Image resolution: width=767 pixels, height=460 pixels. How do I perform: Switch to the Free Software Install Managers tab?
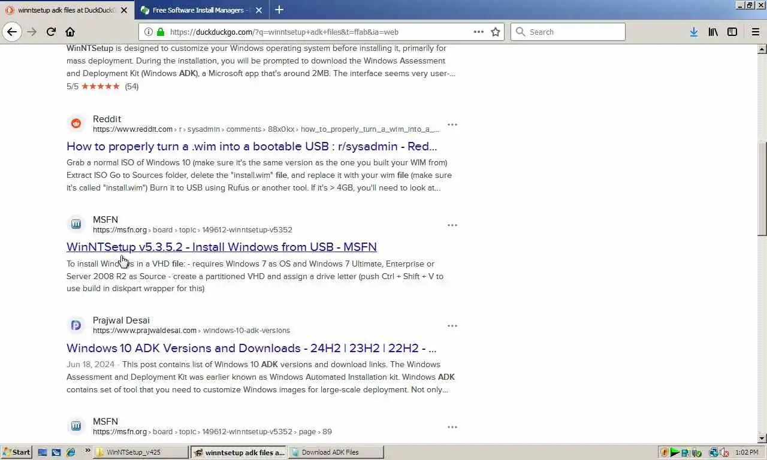click(202, 10)
